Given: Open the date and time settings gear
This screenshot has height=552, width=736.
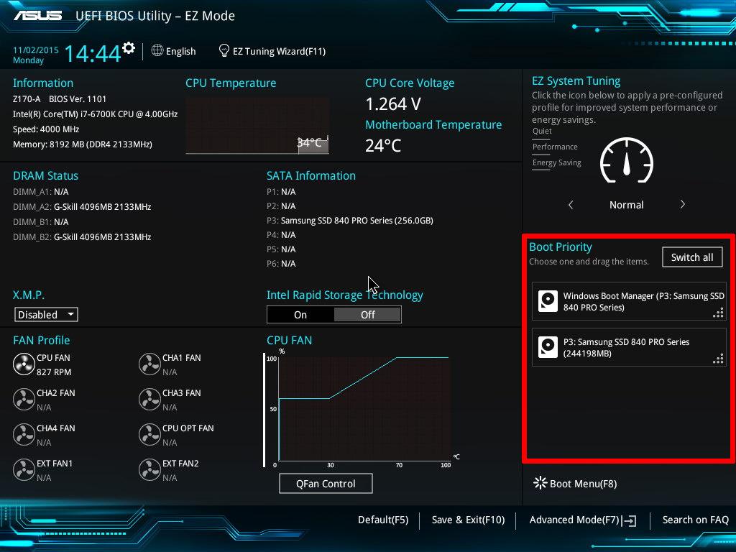Looking at the screenshot, I should (x=129, y=48).
